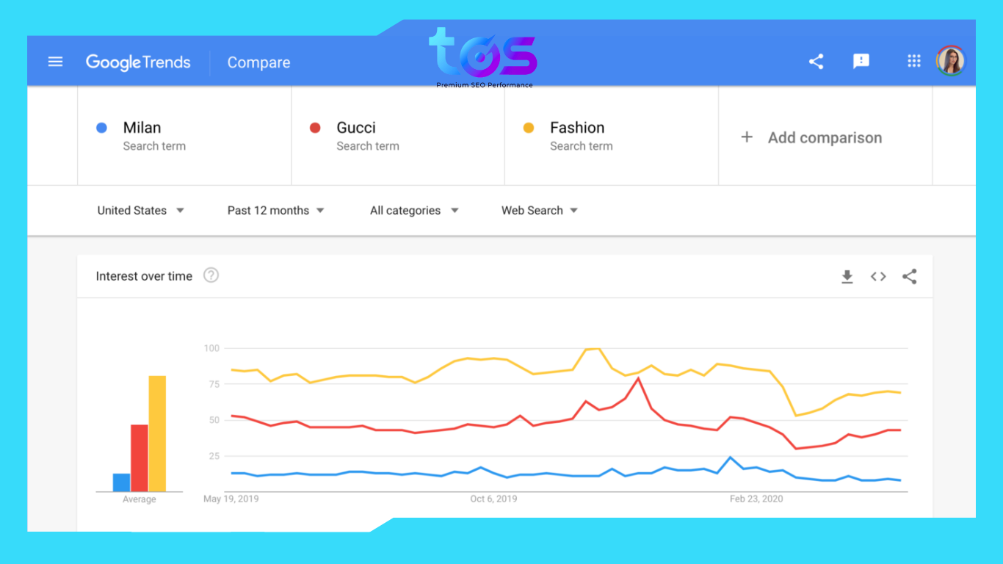The width and height of the screenshot is (1003, 564).
Task: Click the red dot next to Gucci
Action: (315, 127)
